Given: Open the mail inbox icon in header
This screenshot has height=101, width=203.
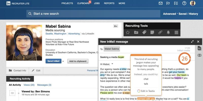Looking at the screenshot, I should (160, 3).
